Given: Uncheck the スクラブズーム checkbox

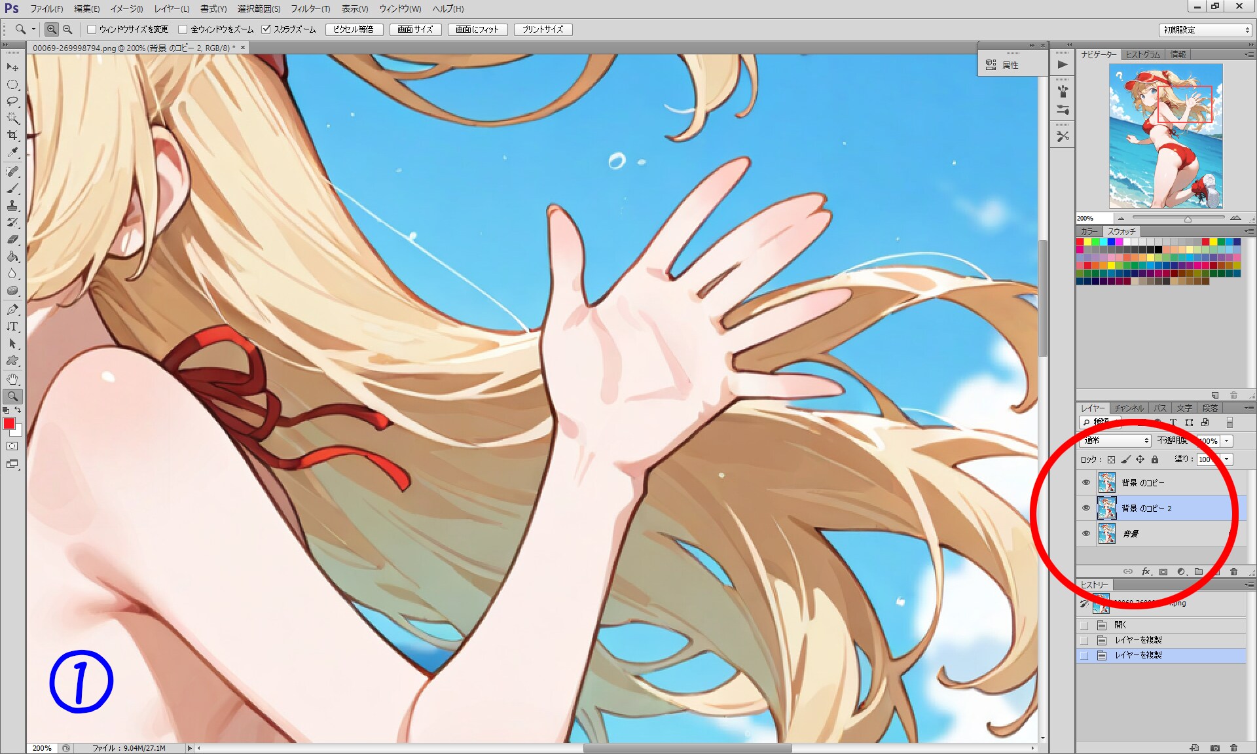Looking at the screenshot, I should (266, 29).
